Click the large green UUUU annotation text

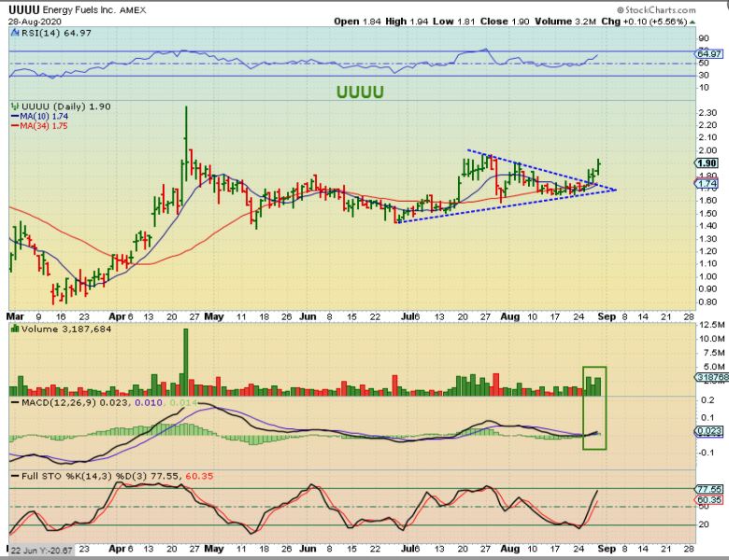361,91
